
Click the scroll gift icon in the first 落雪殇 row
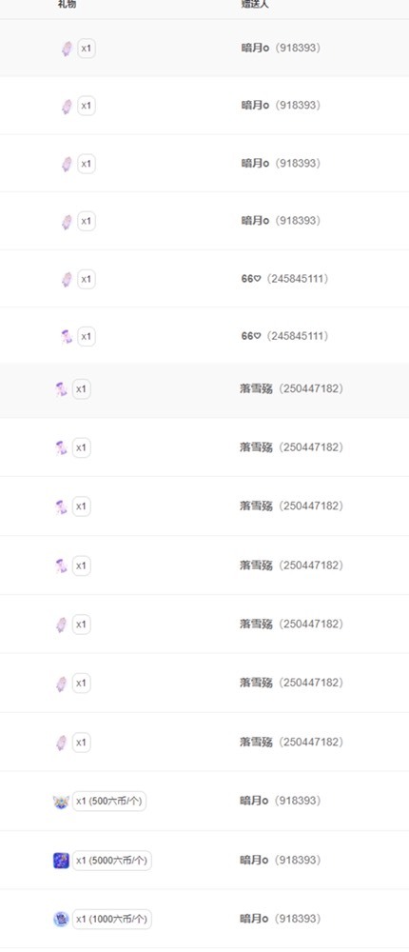61,389
